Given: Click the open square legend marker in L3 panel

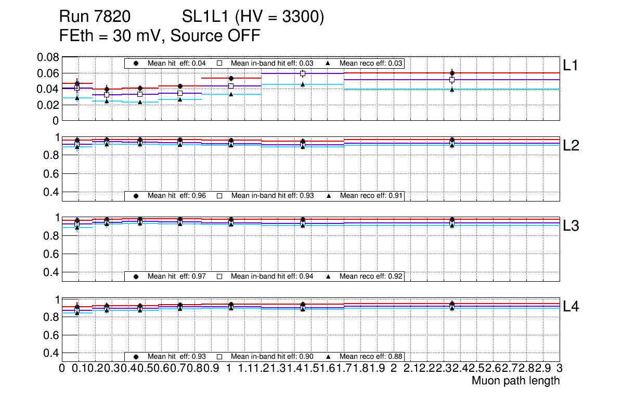Looking at the screenshot, I should point(219,276).
